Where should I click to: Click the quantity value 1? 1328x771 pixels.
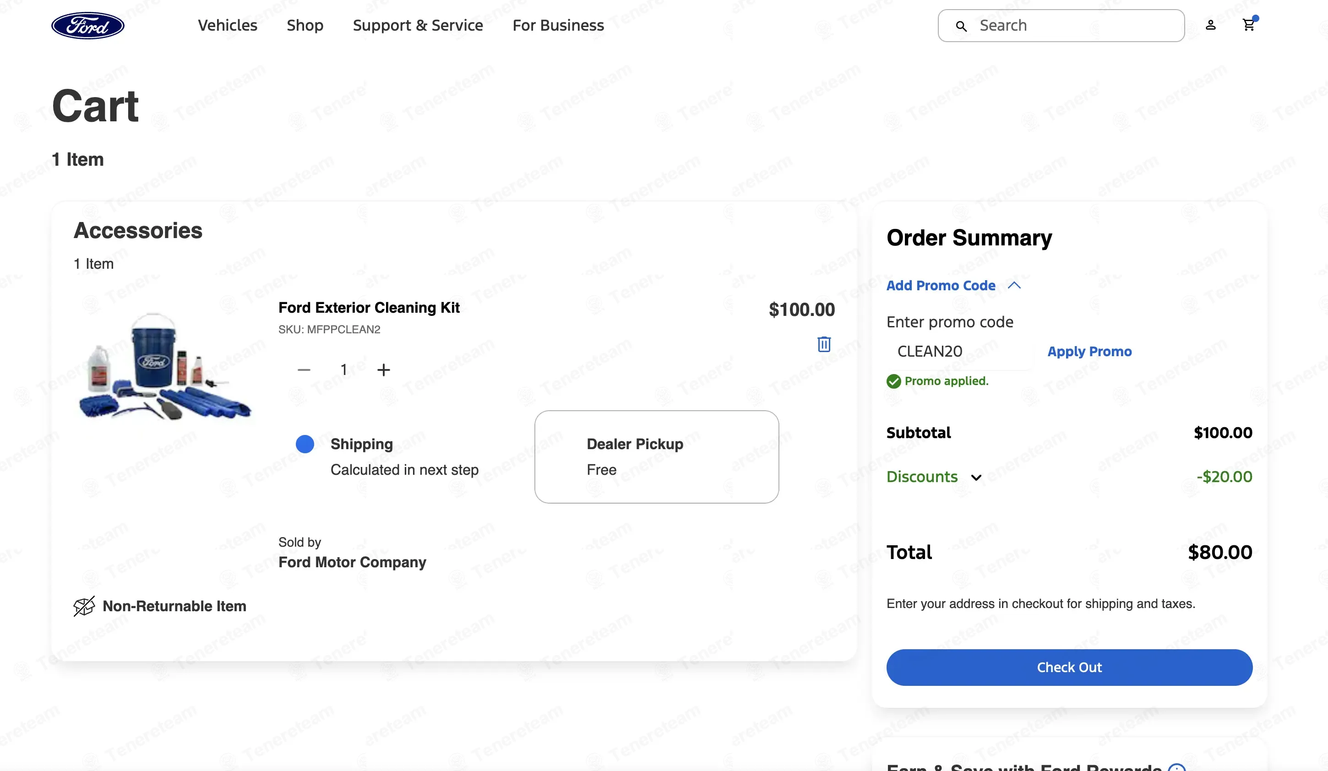pos(343,370)
